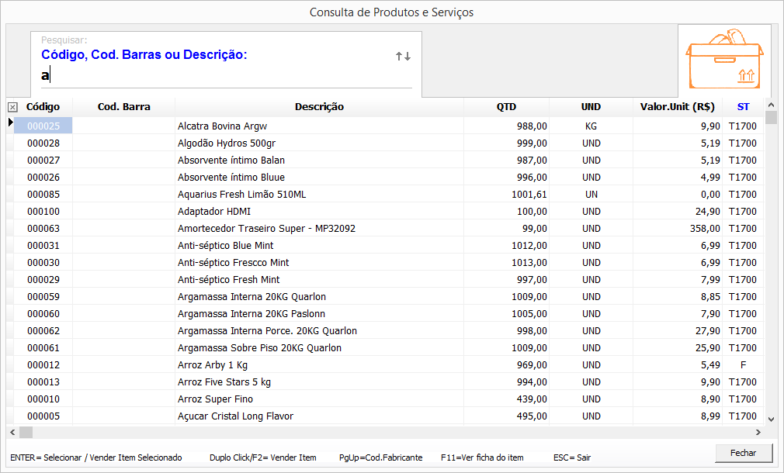The width and height of the screenshot is (784, 473).
Task: Click unit price cell 24,90
Action: pyautogui.click(x=677, y=211)
